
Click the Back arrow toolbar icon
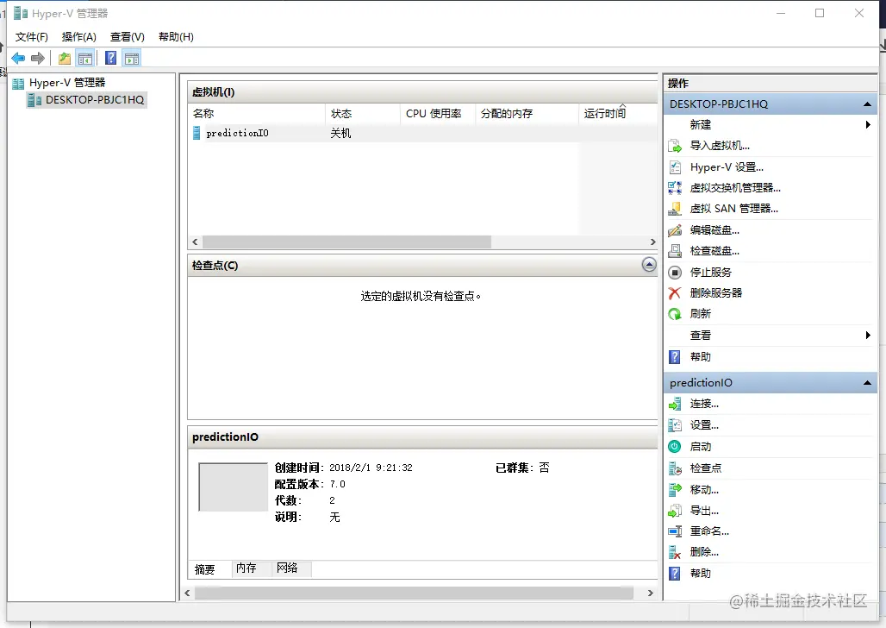coord(18,59)
